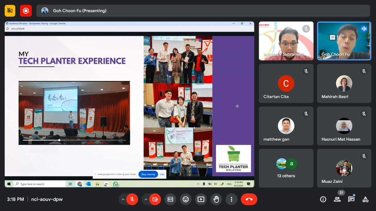Click top group photo on the slide
This screenshot has height=211, width=376.
(x=178, y=59)
